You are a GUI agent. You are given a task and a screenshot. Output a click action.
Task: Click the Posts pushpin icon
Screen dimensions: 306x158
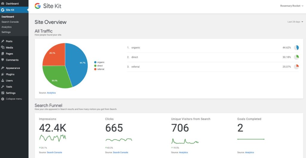[2, 41]
